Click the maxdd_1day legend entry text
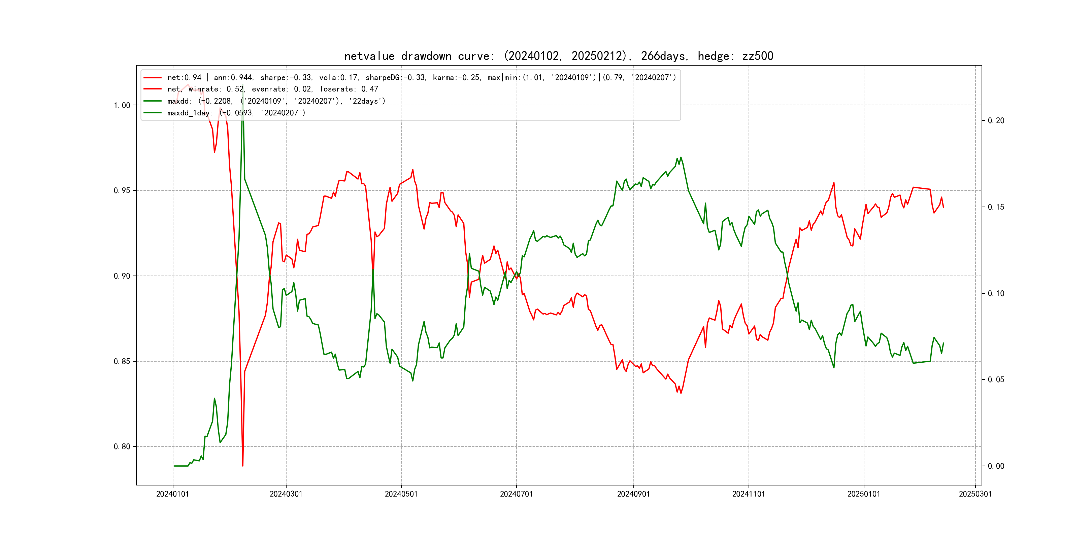 [236, 113]
